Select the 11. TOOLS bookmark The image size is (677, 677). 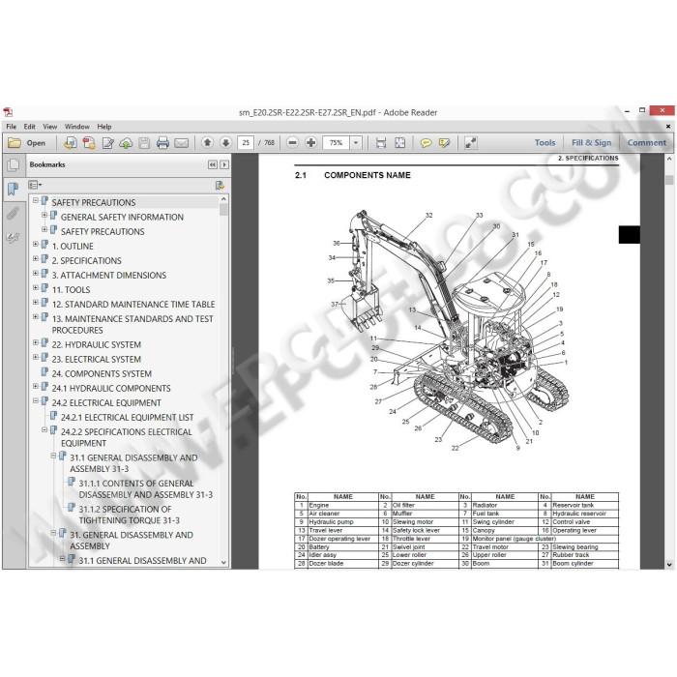pyautogui.click(x=72, y=290)
